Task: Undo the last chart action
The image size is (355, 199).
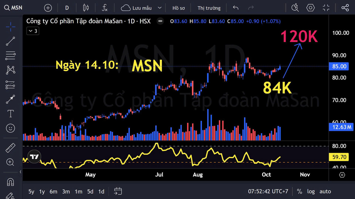Action: point(236,8)
